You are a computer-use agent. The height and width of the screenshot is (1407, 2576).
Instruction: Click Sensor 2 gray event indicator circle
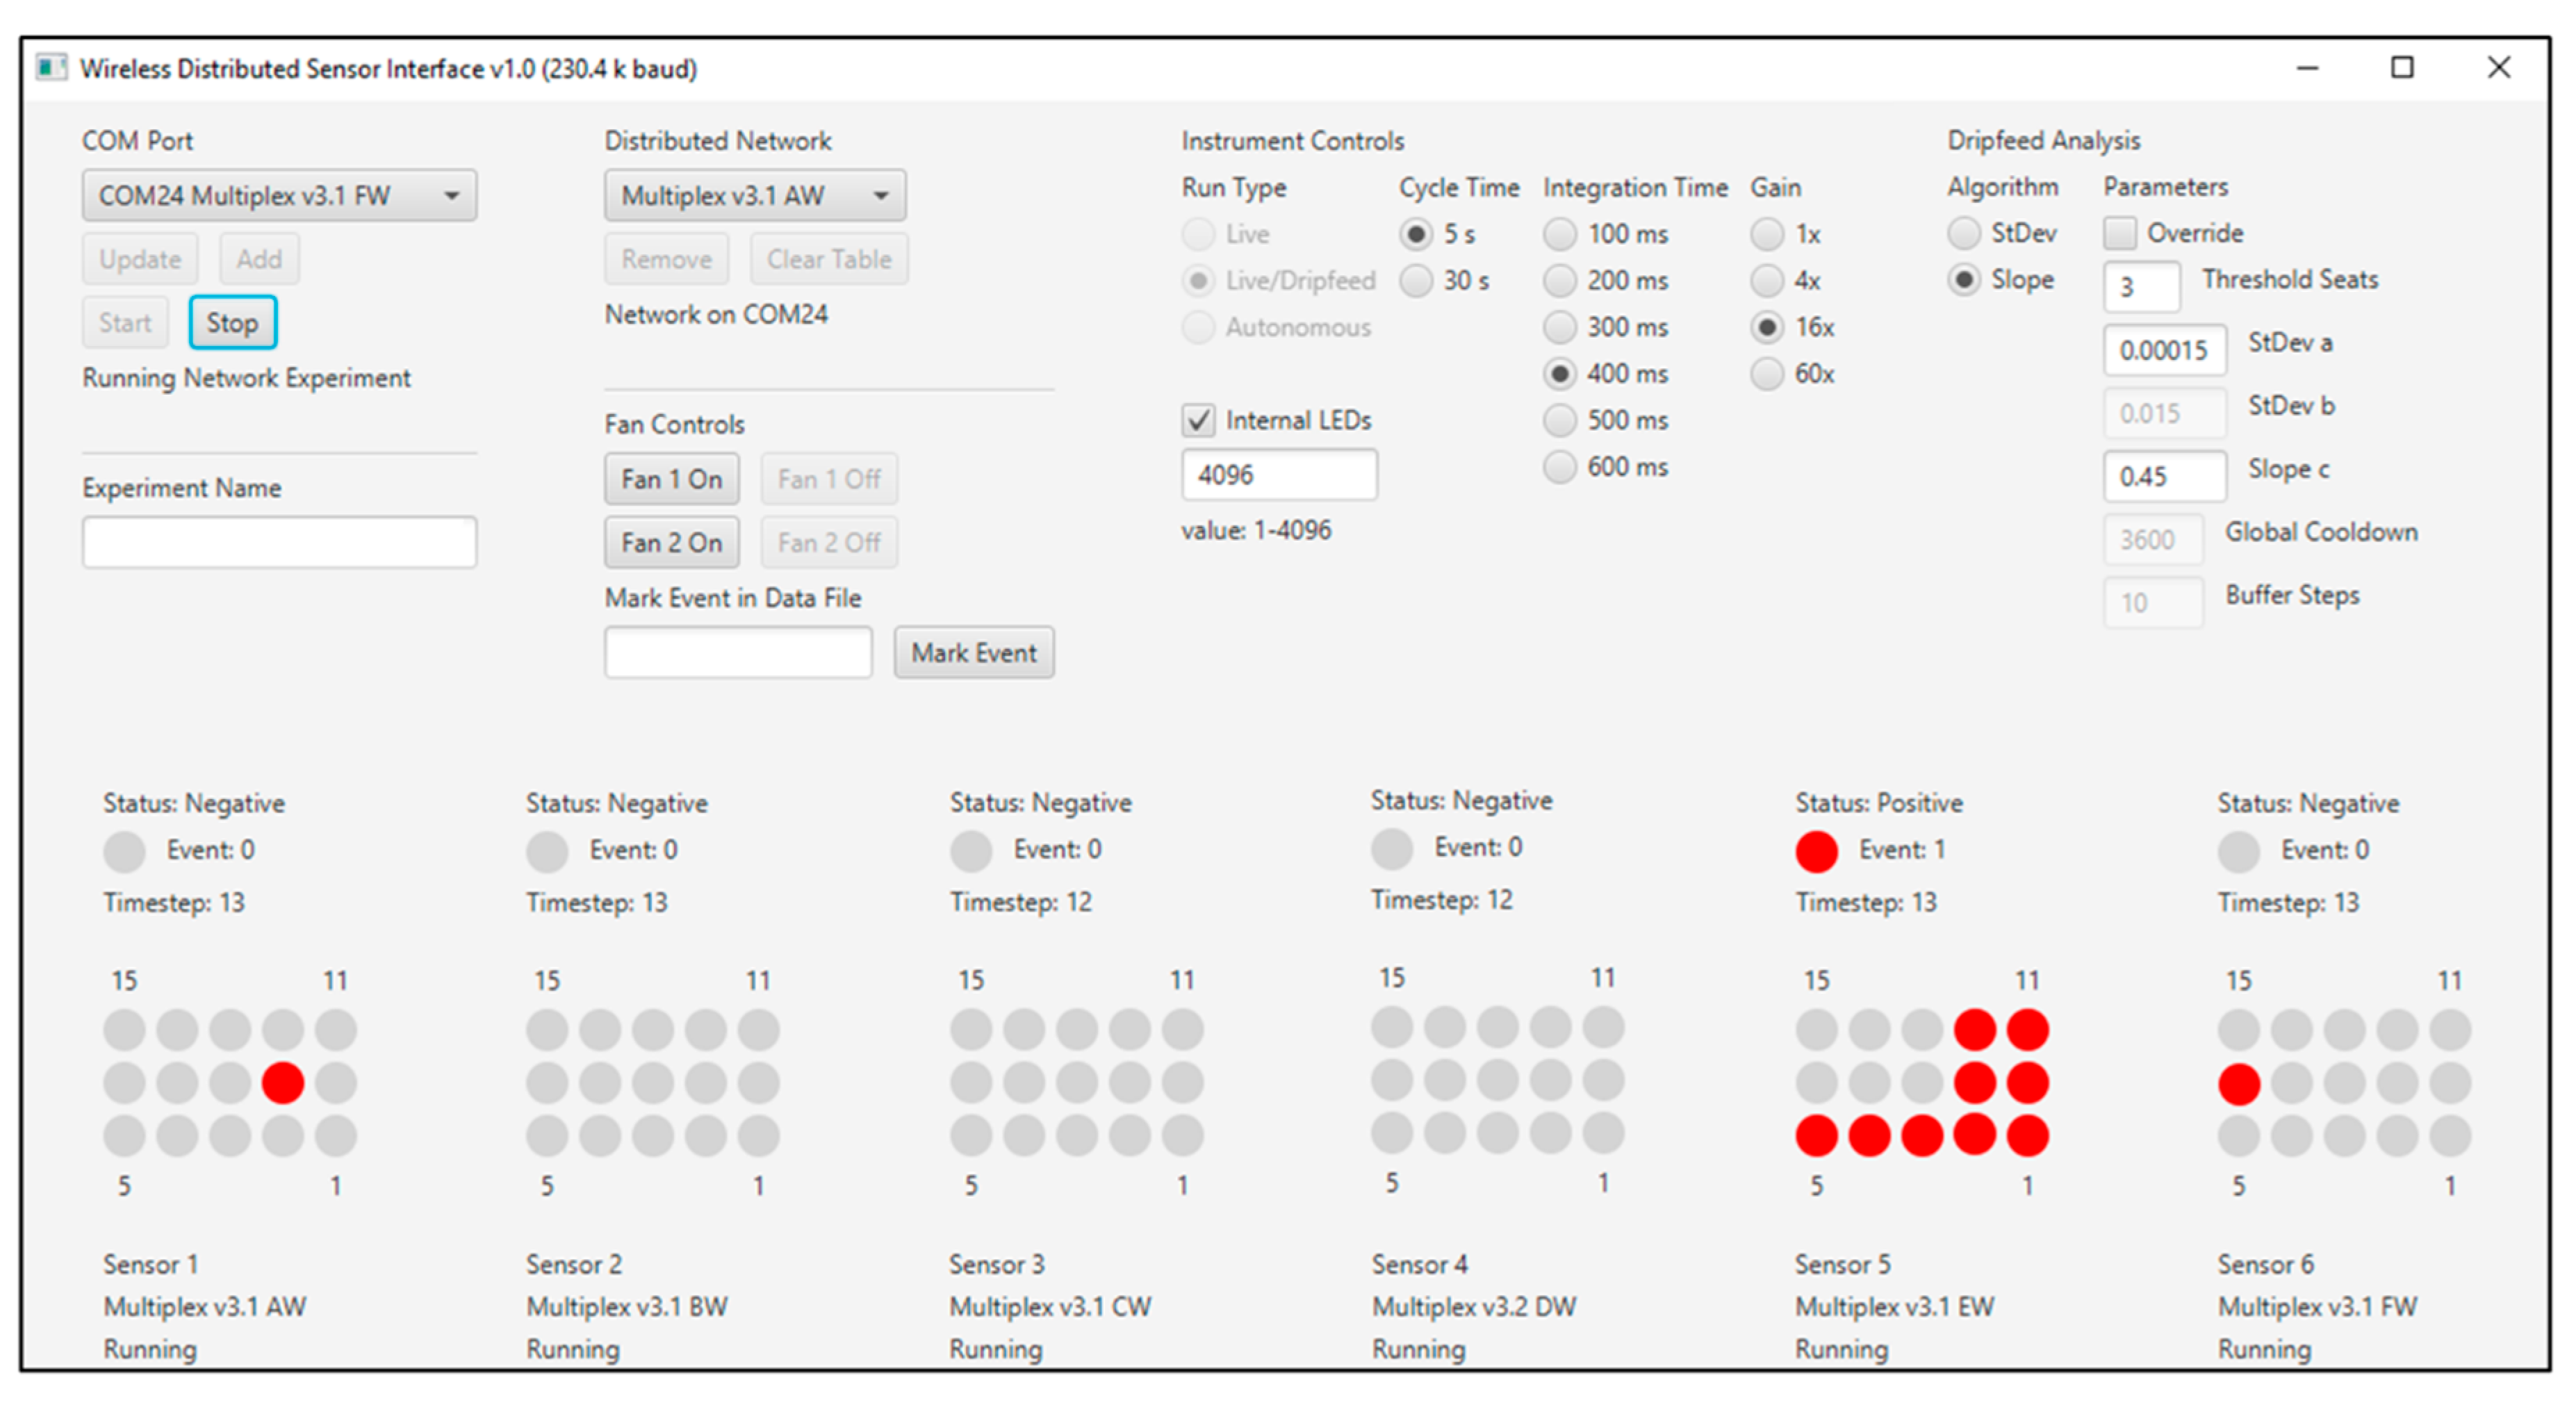547,851
